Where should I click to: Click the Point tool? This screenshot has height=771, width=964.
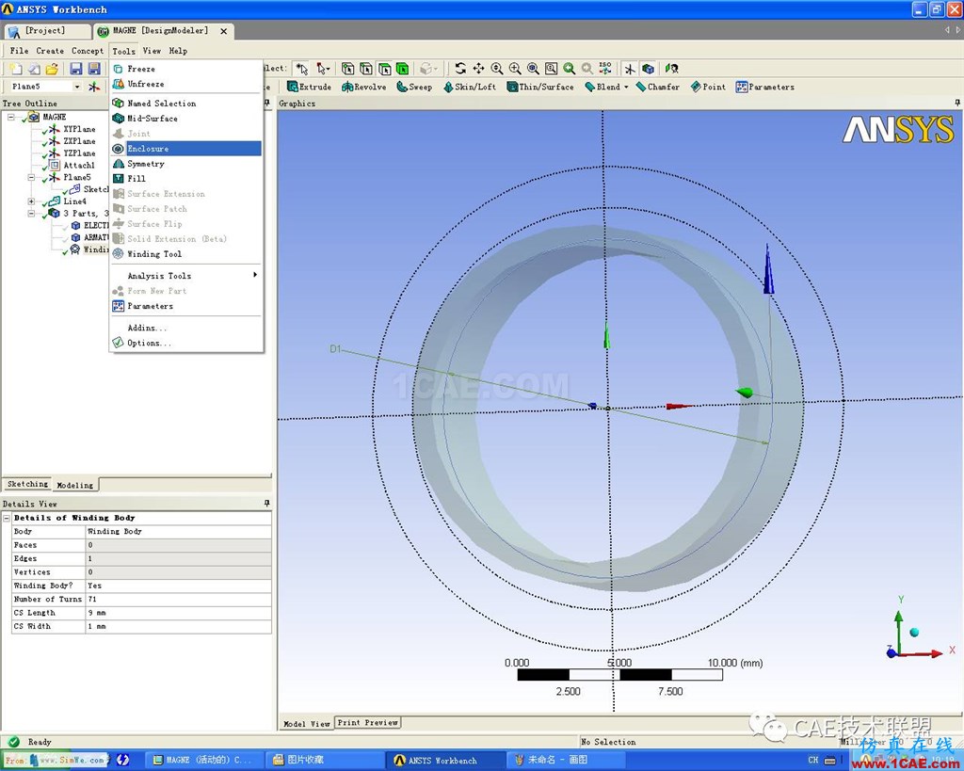[x=708, y=87]
